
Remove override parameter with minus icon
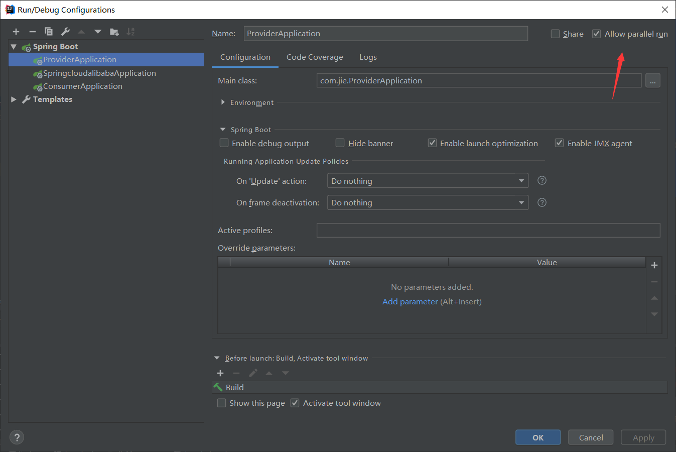[654, 282]
